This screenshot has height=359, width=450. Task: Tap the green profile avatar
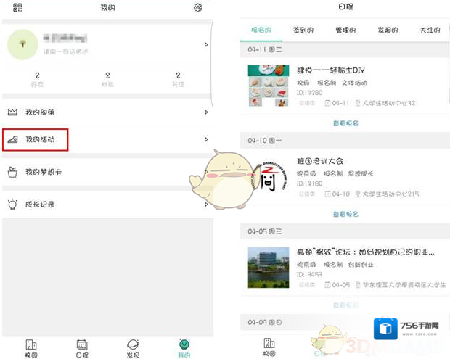click(x=22, y=44)
